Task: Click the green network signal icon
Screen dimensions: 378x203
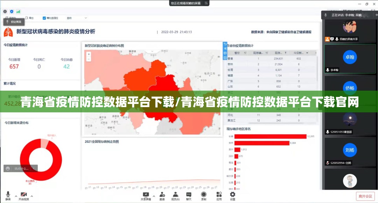Action: coord(18,11)
